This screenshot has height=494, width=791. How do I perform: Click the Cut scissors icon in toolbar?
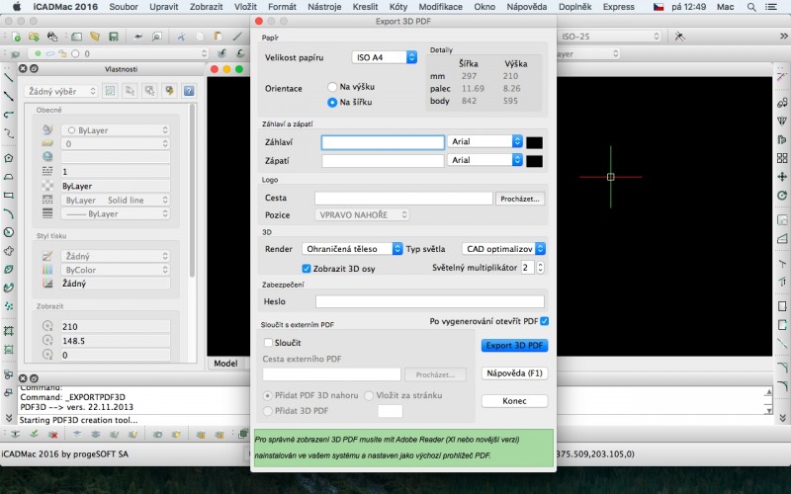click(x=181, y=37)
